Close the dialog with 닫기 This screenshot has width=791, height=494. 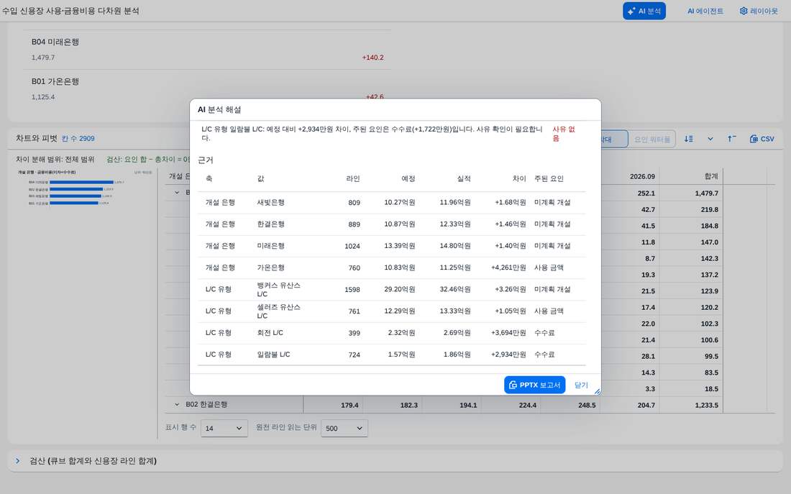[581, 385]
